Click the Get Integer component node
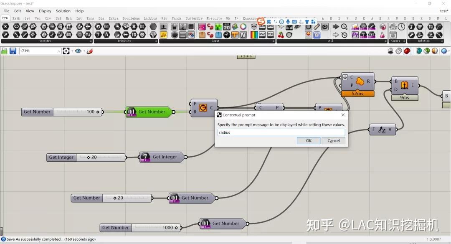 coord(163,157)
